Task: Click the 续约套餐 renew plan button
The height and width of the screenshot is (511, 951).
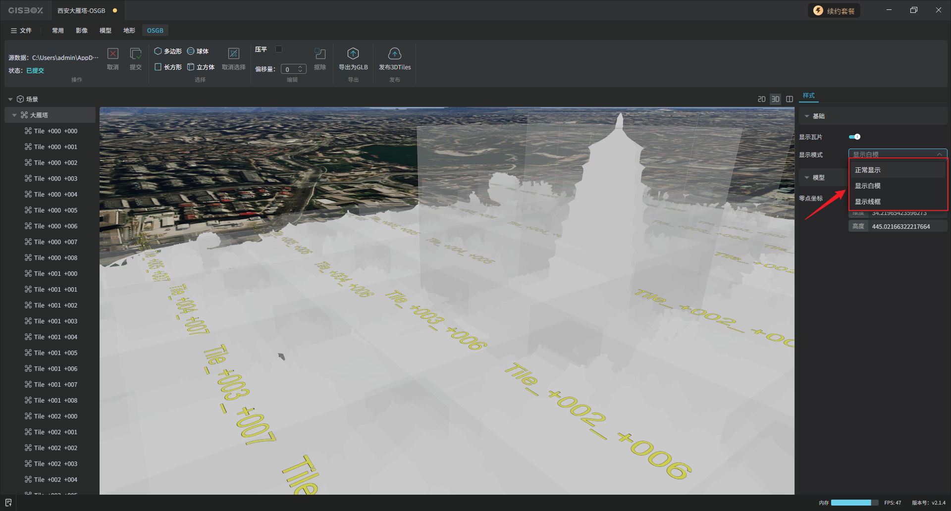Action: 834,11
